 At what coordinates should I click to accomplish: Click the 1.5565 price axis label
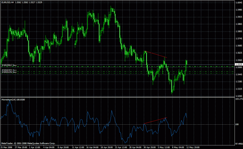click(x=239, y=60)
